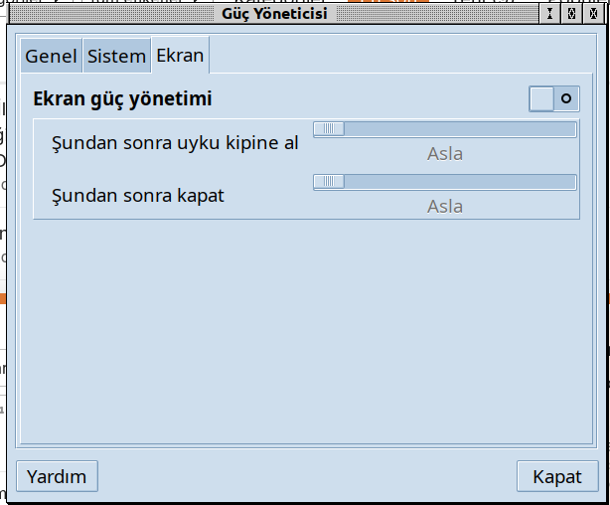Click the Asla value under the kapat slider
This screenshot has height=505, width=610.
pos(445,207)
